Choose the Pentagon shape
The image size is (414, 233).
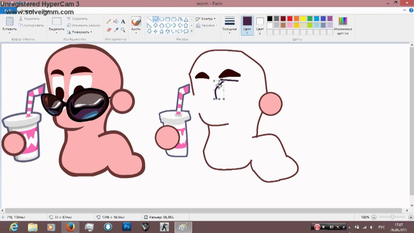click(162, 26)
